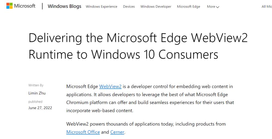
Task: Open the Devices navigation item
Action: [x=129, y=7]
